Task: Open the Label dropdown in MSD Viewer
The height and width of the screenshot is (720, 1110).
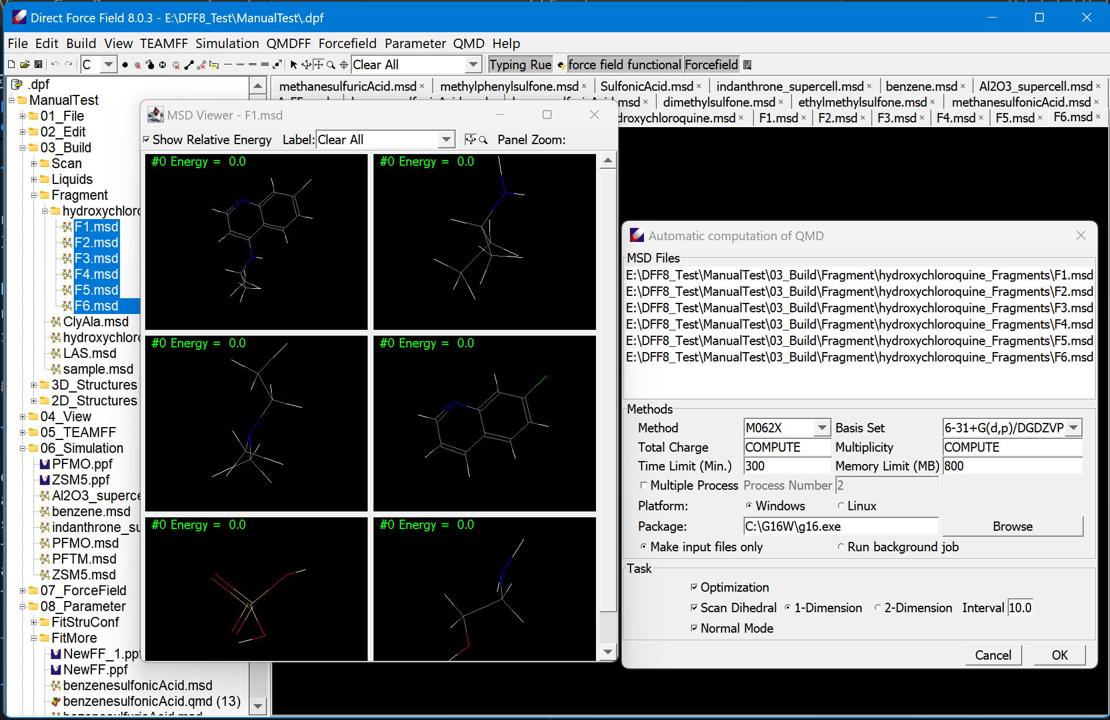Action: tap(446, 139)
